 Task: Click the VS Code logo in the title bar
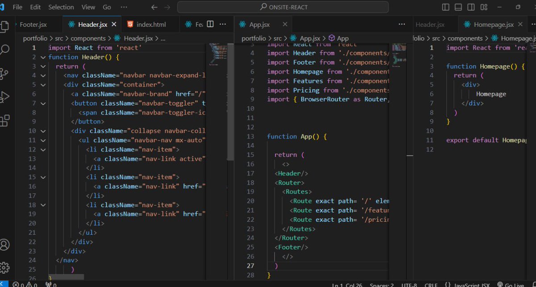coord(2,7)
